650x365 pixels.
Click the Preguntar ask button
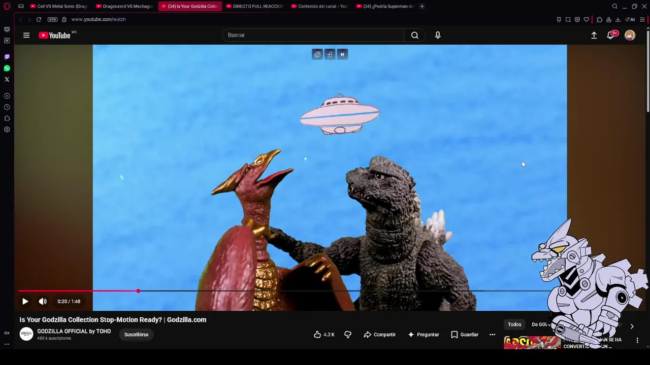(423, 335)
